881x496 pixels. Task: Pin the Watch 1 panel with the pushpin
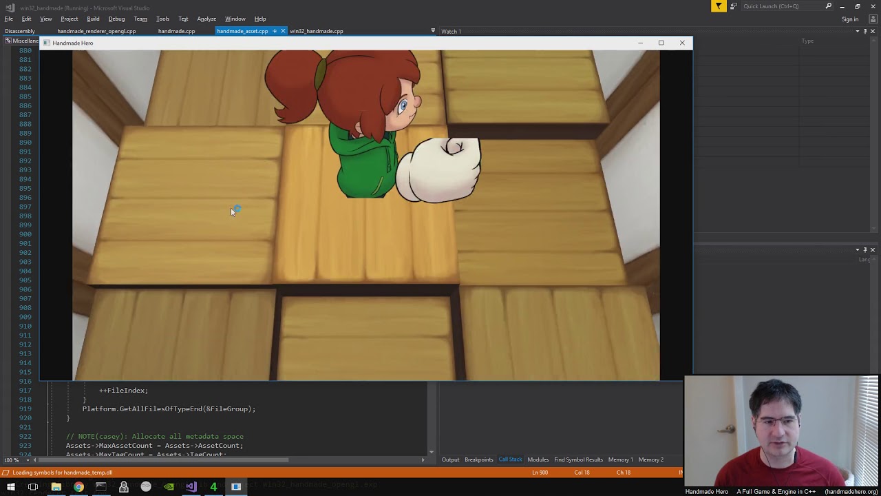tap(865, 31)
